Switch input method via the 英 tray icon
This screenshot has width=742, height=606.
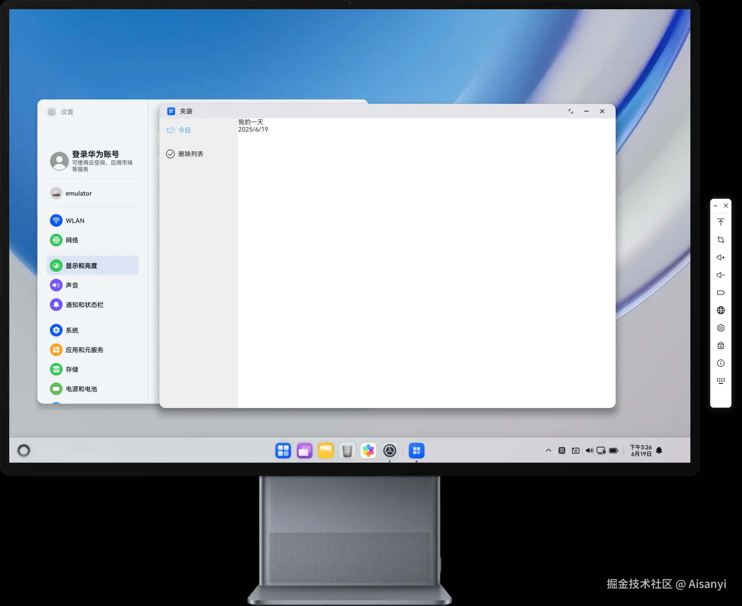click(562, 450)
